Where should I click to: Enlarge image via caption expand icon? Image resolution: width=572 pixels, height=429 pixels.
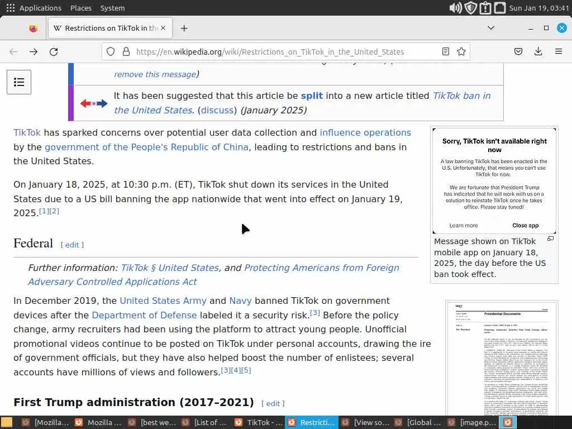(x=550, y=239)
